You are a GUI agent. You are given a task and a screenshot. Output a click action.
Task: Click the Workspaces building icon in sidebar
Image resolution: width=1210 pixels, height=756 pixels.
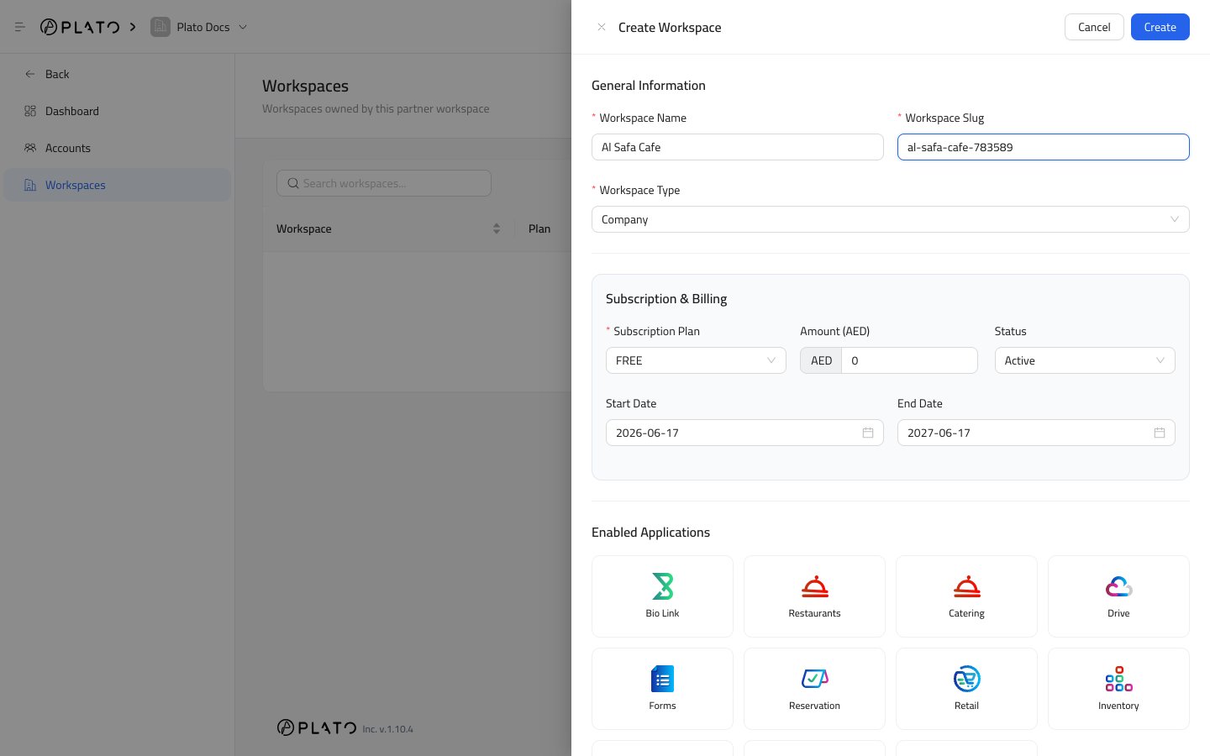[x=30, y=185]
